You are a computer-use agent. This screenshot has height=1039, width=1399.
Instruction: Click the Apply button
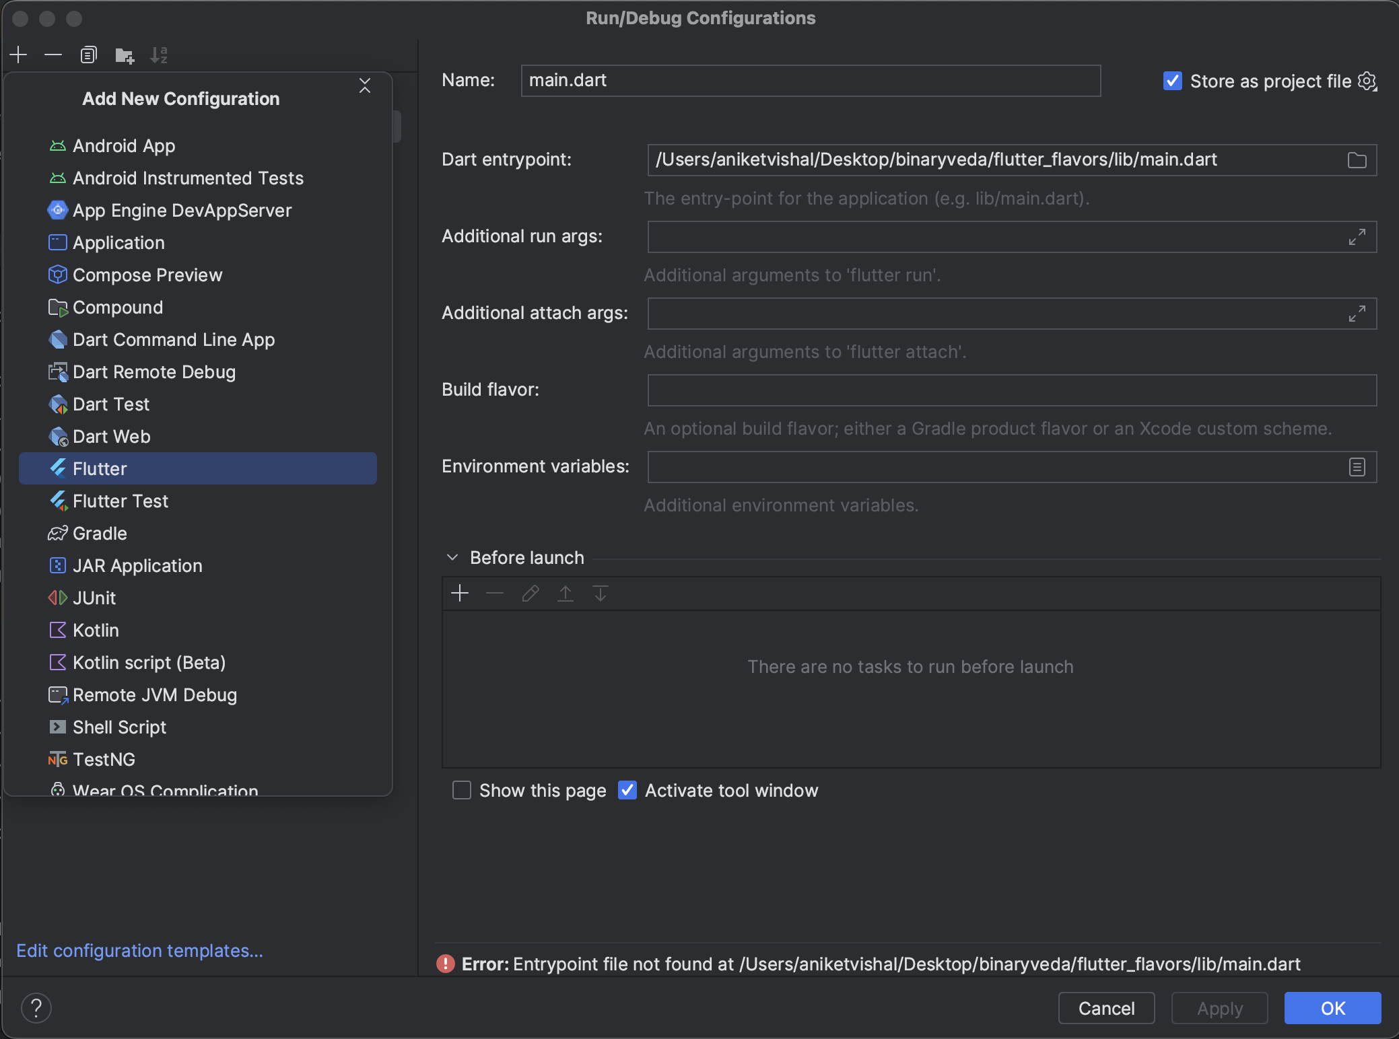(1219, 1008)
